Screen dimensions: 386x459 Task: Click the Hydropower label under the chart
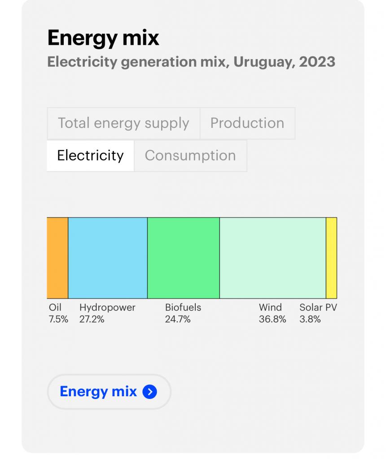coord(107,307)
